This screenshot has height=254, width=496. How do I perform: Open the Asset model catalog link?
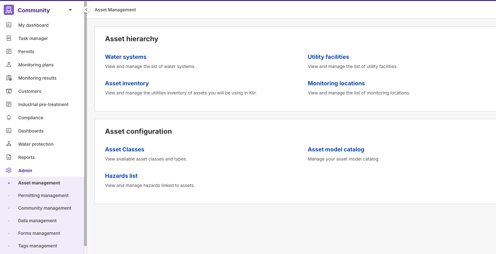click(336, 150)
